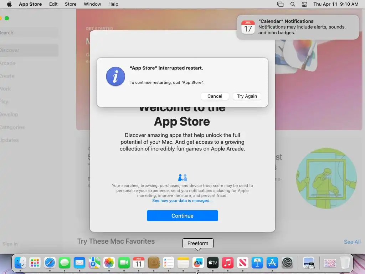Open the Window menu

click(92, 4)
